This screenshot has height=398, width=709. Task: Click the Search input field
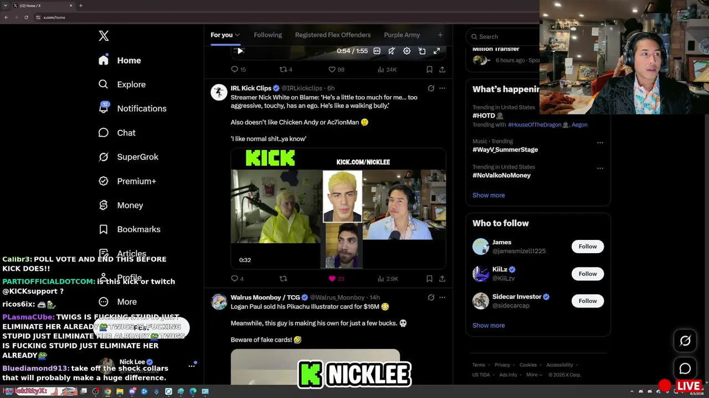(503, 36)
